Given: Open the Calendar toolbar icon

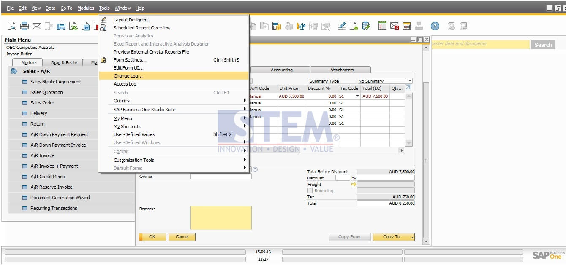Looking at the screenshot, I should 407,26.
